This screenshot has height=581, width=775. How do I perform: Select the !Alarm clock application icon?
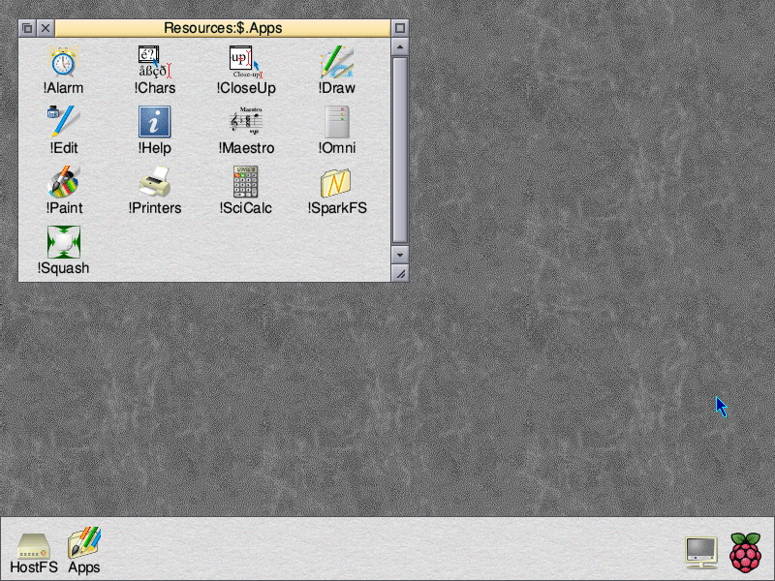coord(63,62)
